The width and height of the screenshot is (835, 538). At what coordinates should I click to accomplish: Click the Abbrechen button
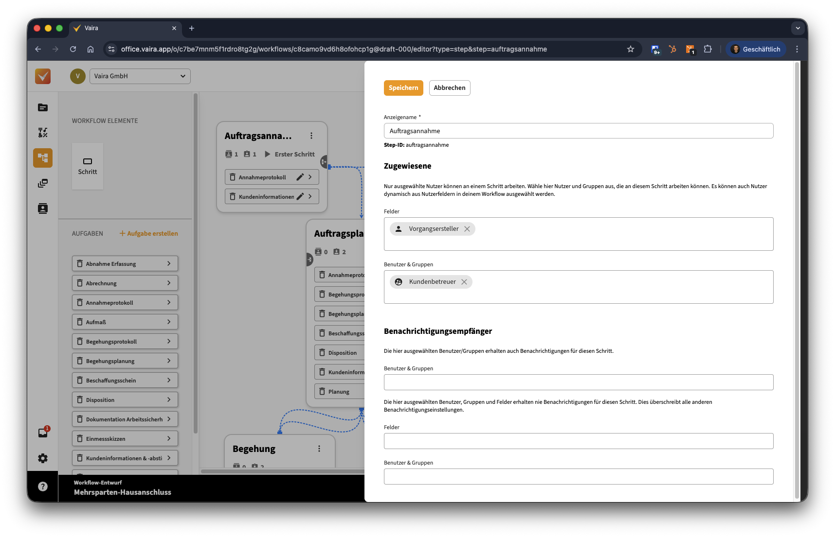pos(449,88)
